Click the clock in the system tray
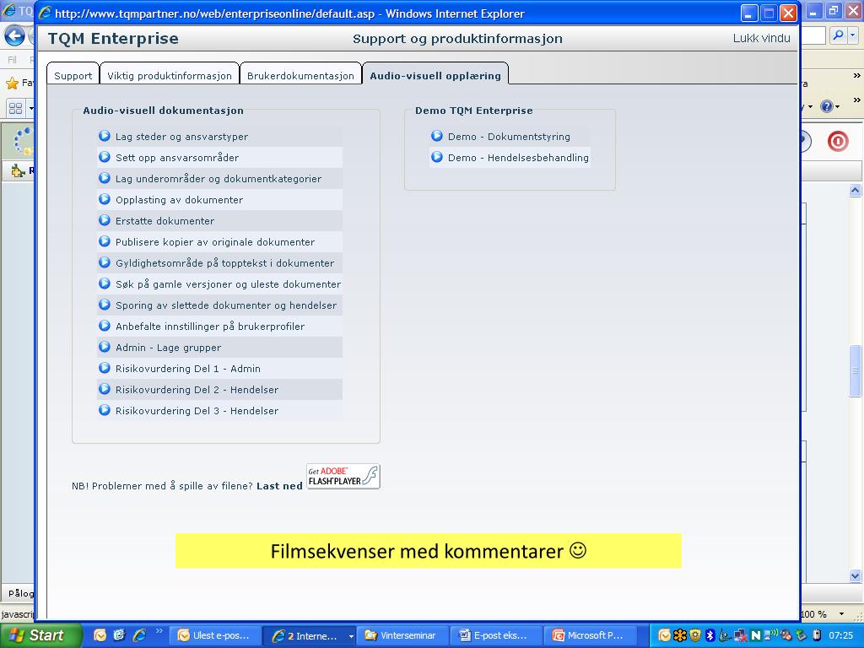 tap(841, 635)
